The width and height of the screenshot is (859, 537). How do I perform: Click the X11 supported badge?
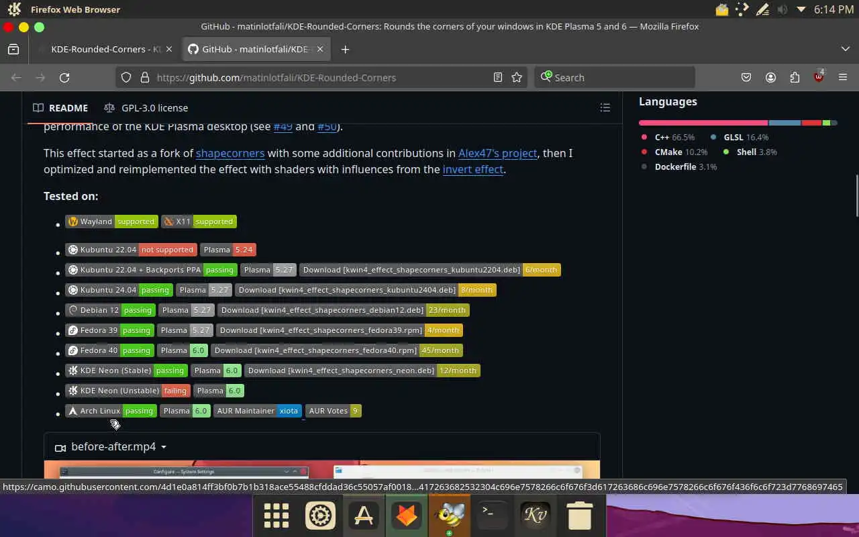point(199,222)
